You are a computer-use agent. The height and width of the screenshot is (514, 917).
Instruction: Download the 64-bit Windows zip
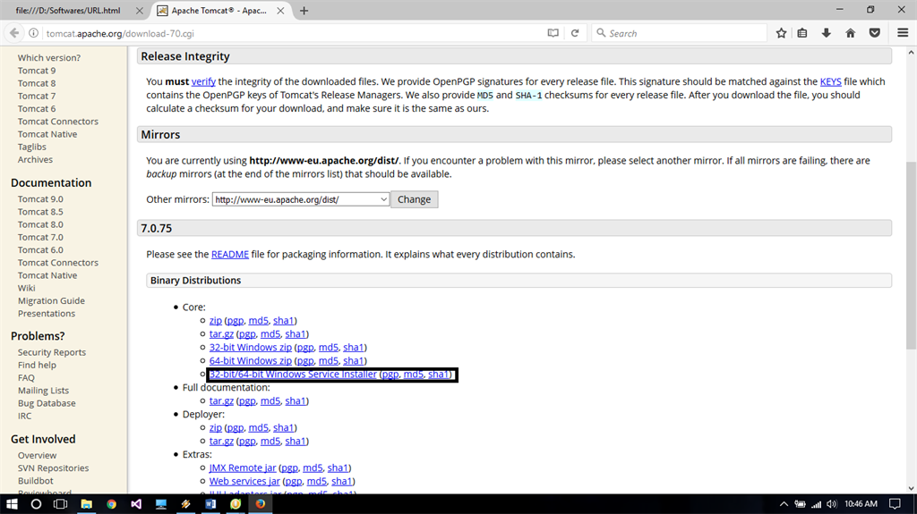pos(251,361)
